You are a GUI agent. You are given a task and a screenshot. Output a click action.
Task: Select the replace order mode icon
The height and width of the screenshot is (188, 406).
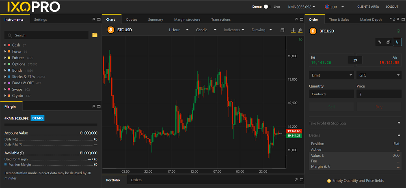[389, 42]
